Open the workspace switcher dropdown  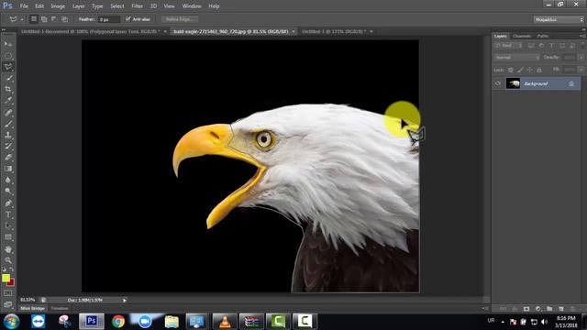[559, 19]
